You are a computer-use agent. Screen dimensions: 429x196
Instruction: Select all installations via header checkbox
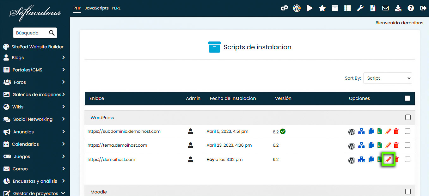(x=407, y=98)
